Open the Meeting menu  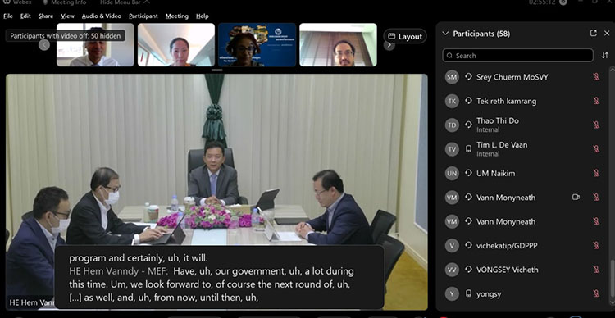click(x=176, y=16)
